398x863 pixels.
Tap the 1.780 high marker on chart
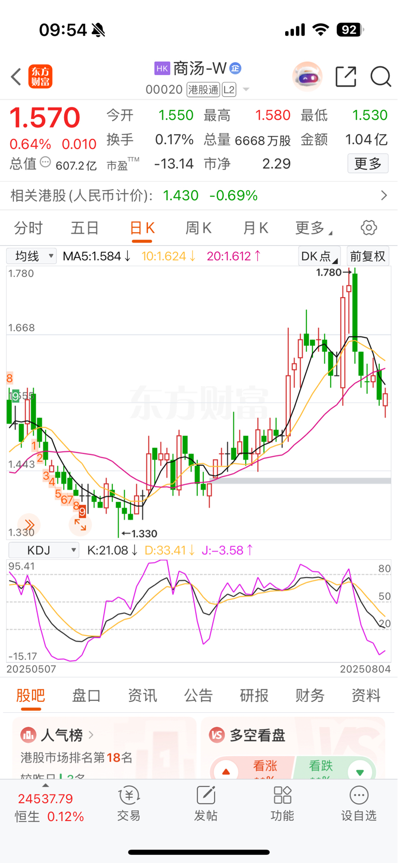point(334,273)
